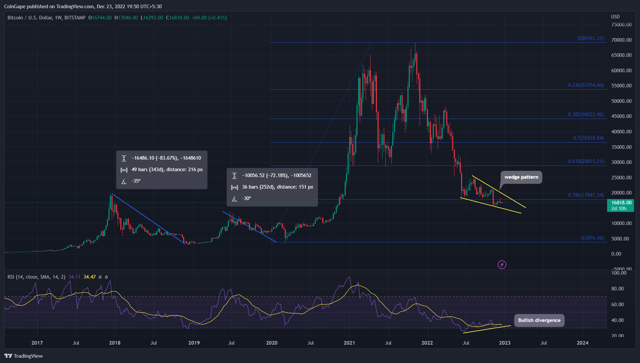Click the wedge pattern callout label
640x363 pixels.
tap(521, 177)
